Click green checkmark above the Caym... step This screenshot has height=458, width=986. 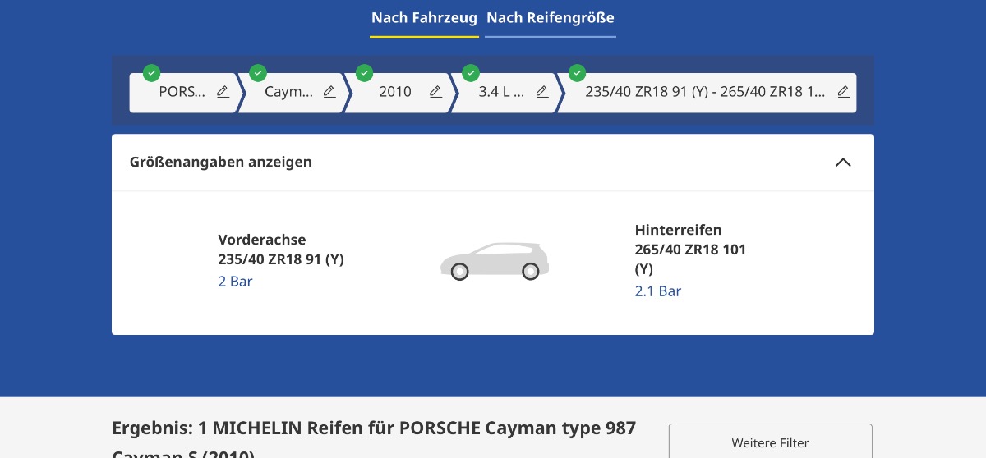[258, 73]
